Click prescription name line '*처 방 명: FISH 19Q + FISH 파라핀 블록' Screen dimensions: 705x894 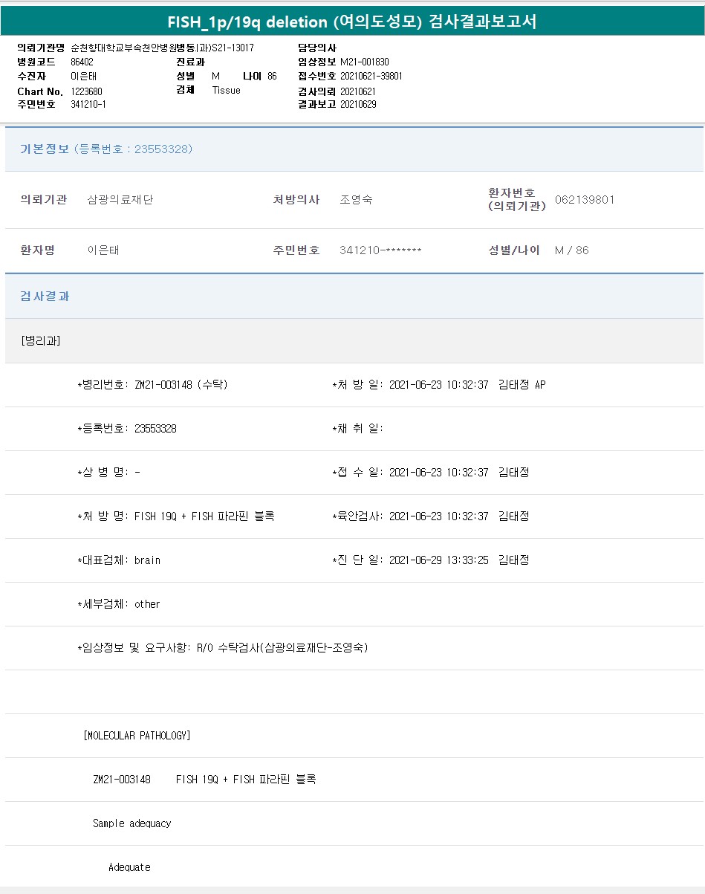[x=176, y=516]
